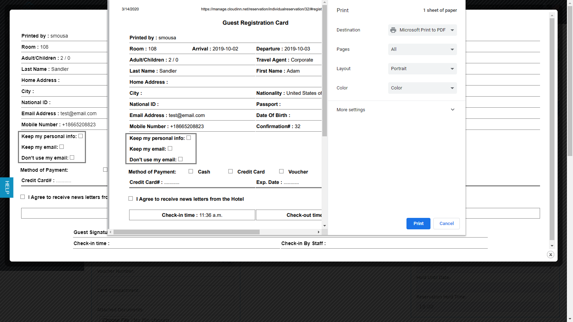
Task: Click the registration popup vertical scrollbar thumb
Action: tap(552, 129)
